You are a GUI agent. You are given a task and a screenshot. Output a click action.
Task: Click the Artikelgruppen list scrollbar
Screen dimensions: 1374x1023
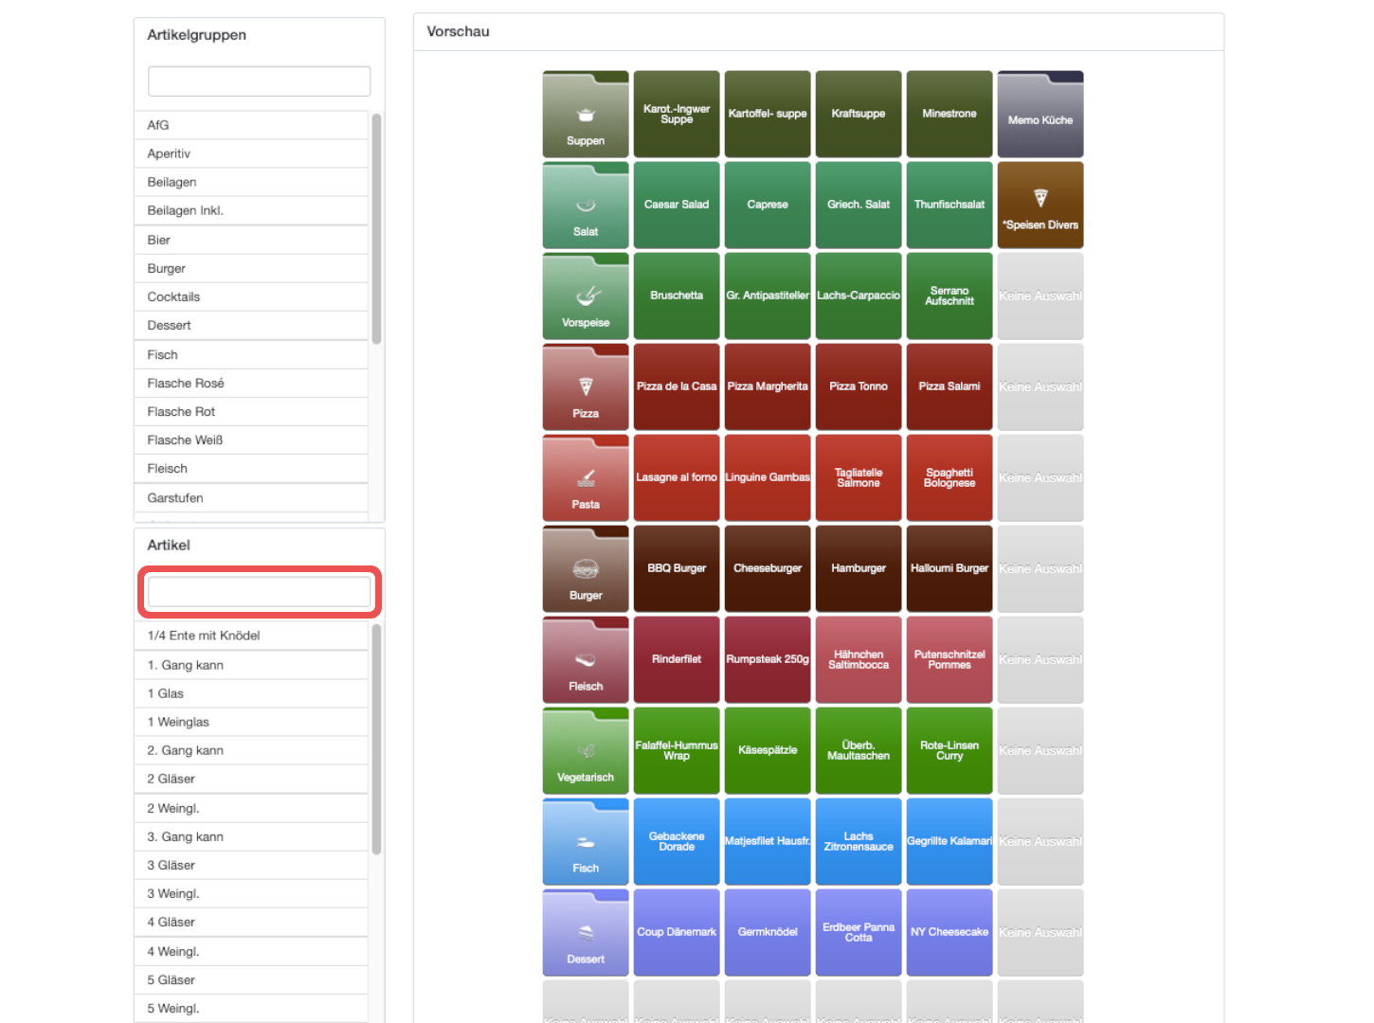(x=376, y=229)
